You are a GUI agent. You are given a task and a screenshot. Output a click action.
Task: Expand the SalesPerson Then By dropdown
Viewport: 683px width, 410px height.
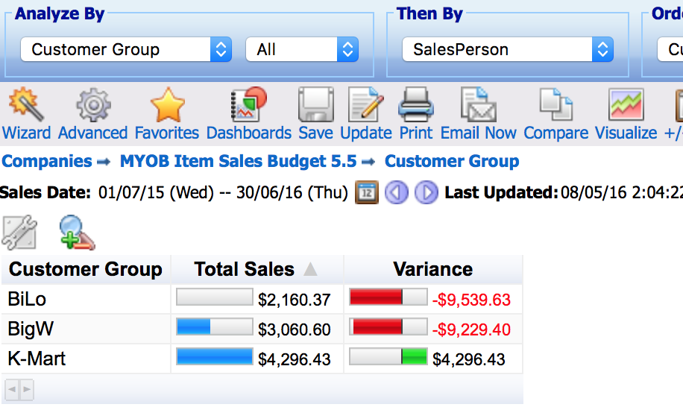[508, 49]
